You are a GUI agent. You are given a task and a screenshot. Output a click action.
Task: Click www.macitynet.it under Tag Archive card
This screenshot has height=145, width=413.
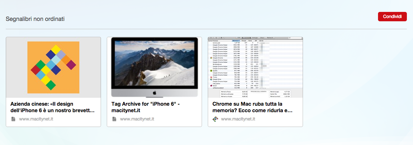point(137,119)
